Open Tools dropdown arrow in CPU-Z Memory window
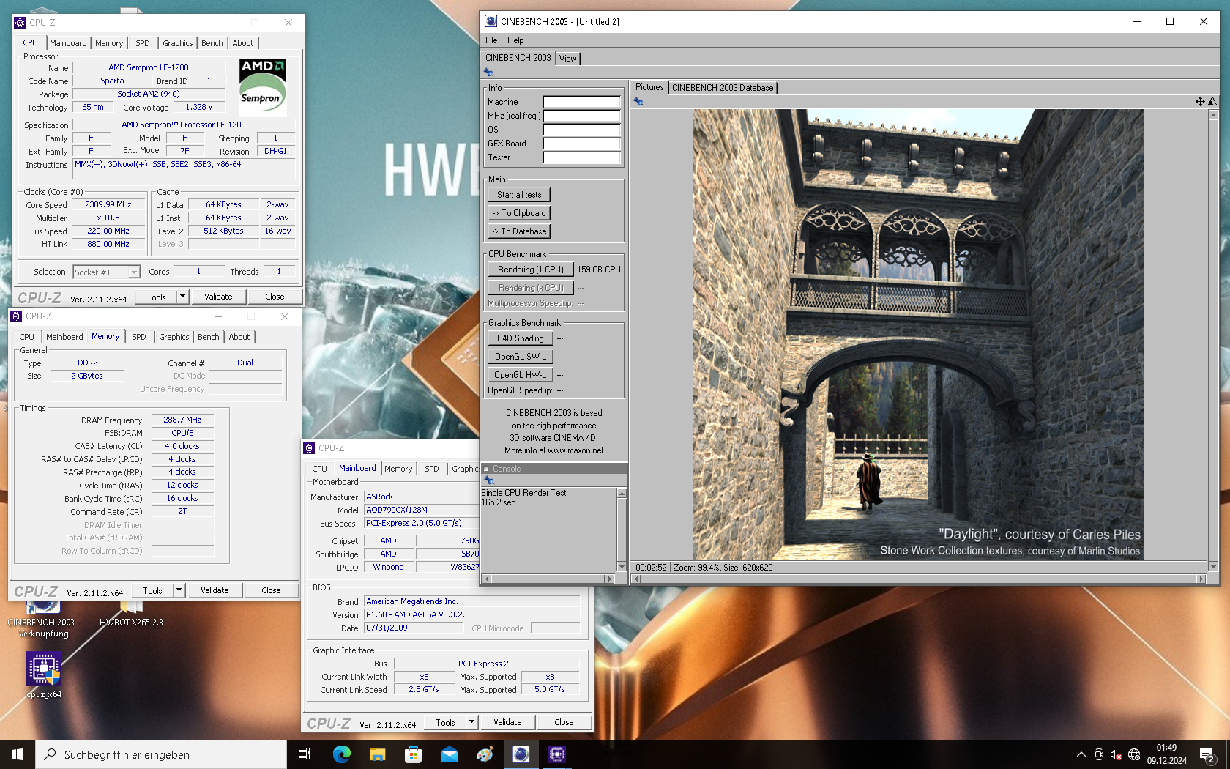1230x769 pixels. pos(179,590)
